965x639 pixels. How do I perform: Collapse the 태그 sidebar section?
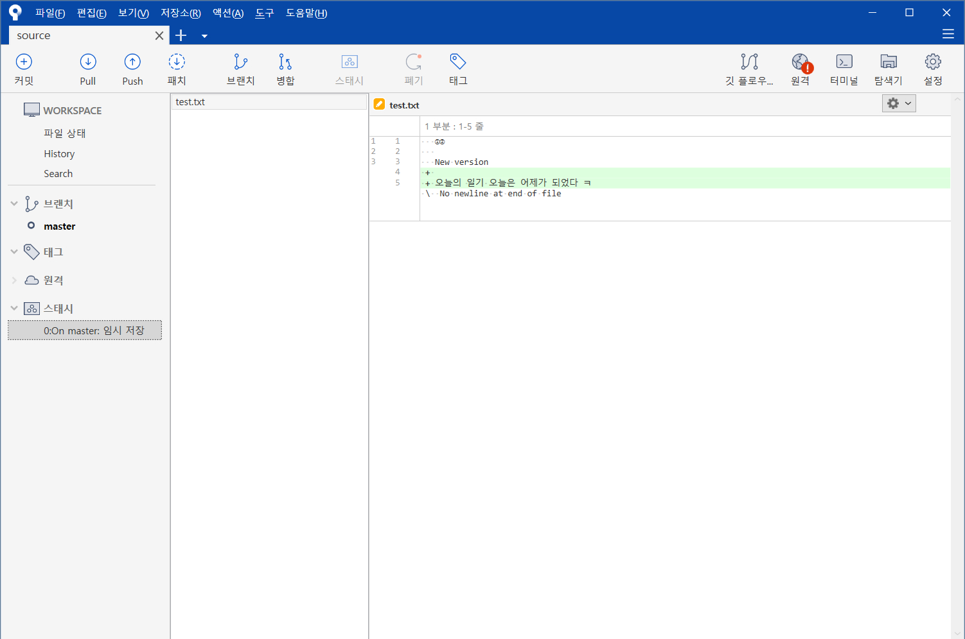pos(14,251)
